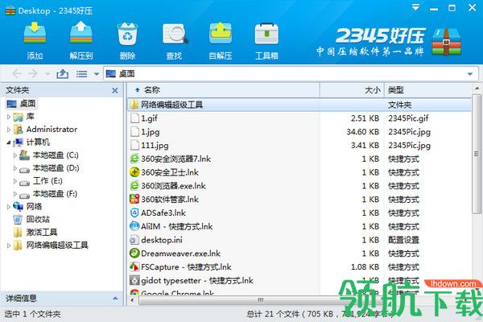This screenshot has height=322, width=483.
Task: Close the 文件夹 folder panel
Action: pos(115,90)
